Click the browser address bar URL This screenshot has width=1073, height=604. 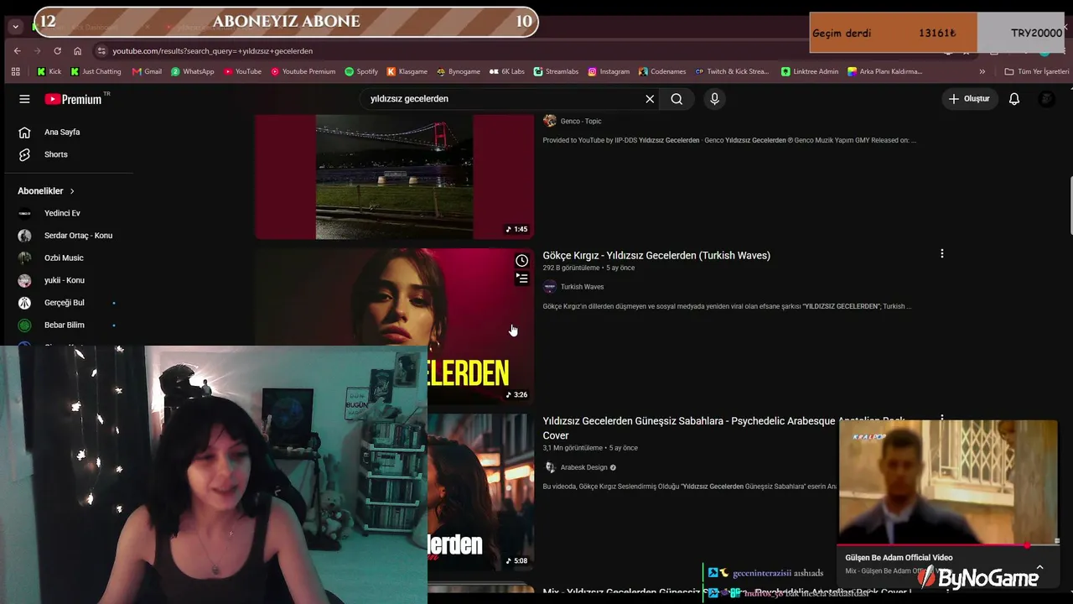click(x=213, y=51)
